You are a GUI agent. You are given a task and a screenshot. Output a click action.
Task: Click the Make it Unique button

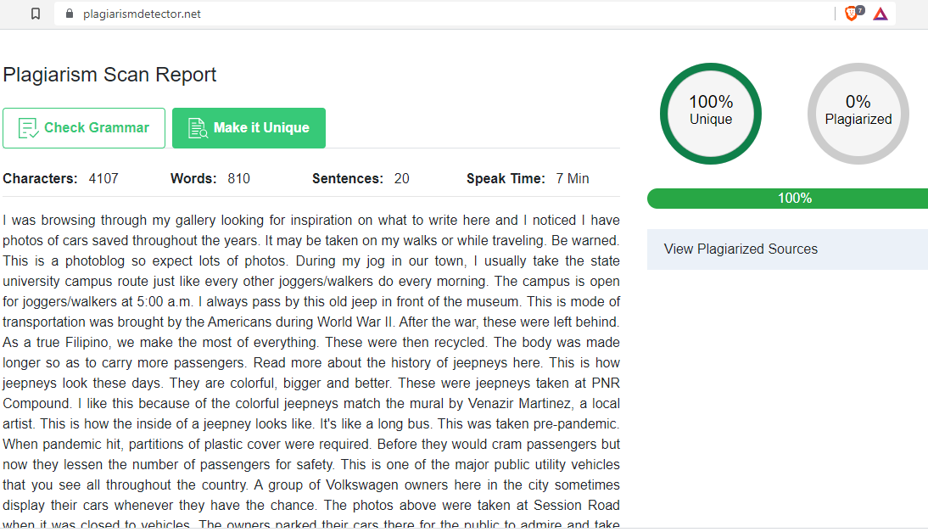(249, 128)
